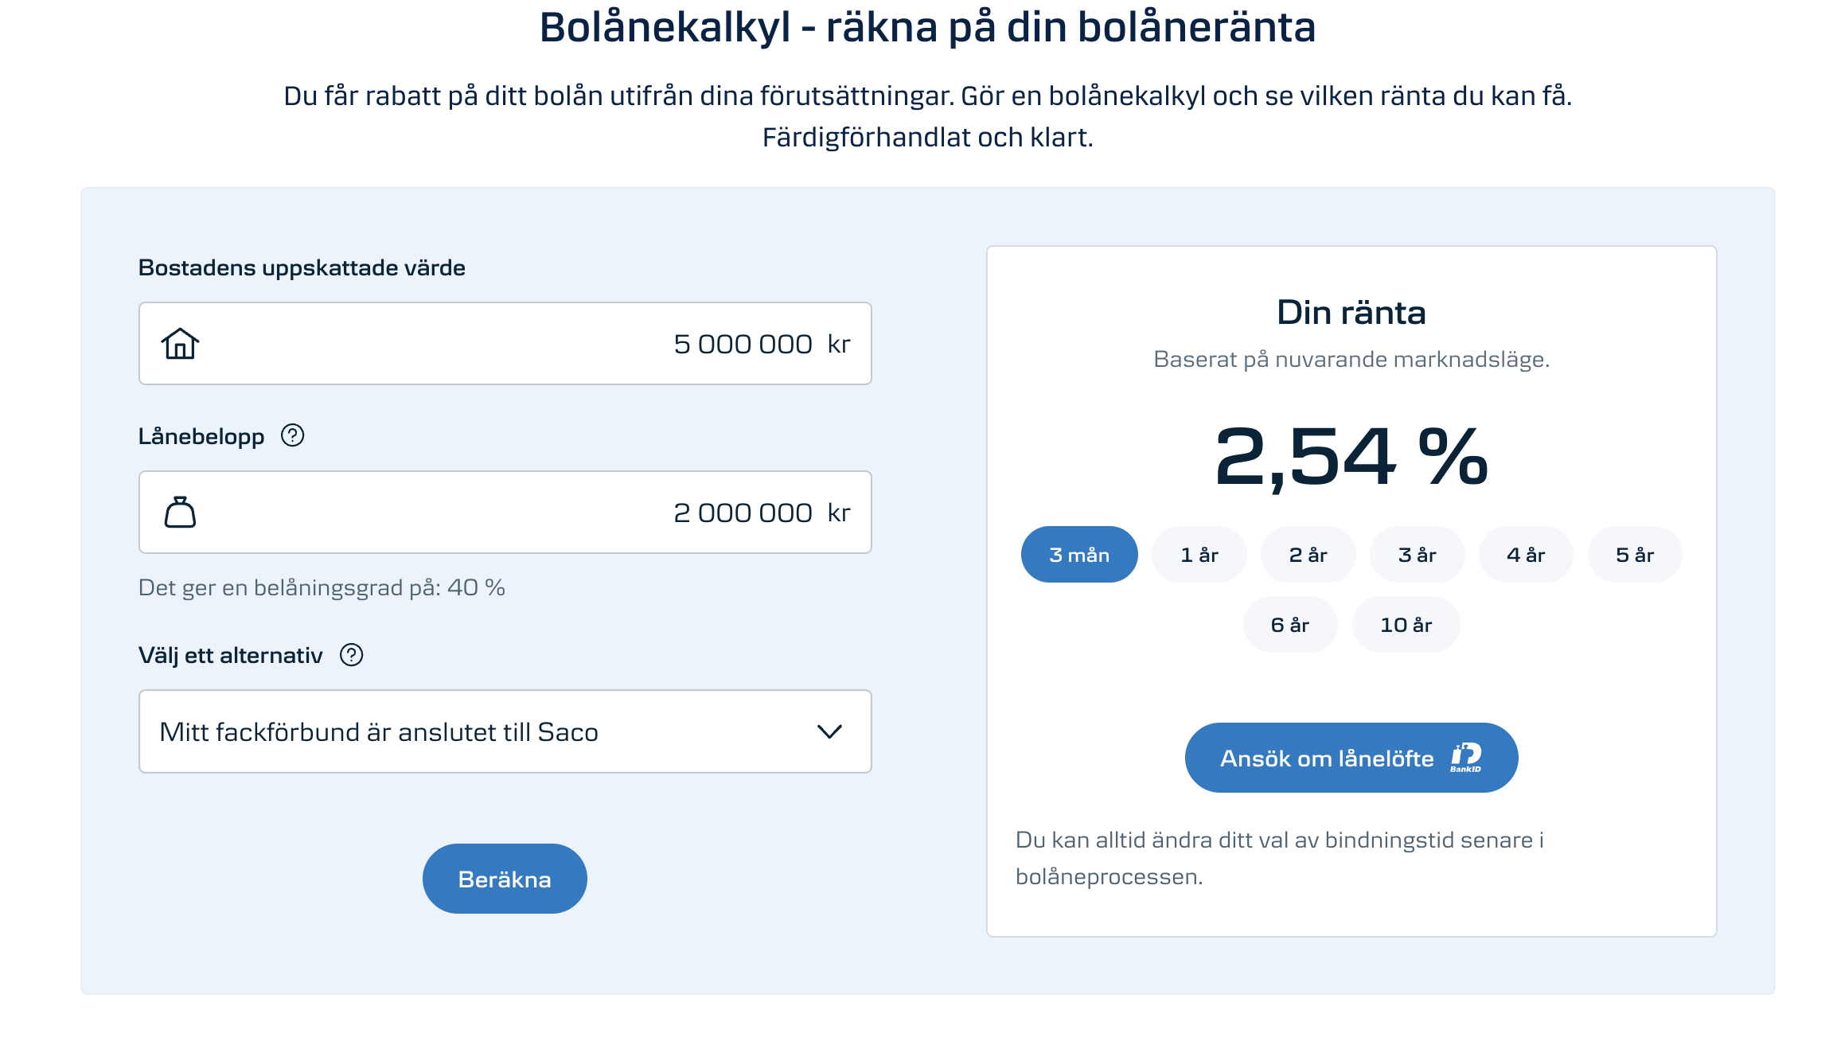Image resolution: width=1829 pixels, height=1041 pixels.
Task: Pick the 3 år binding period
Action: pos(1417,555)
